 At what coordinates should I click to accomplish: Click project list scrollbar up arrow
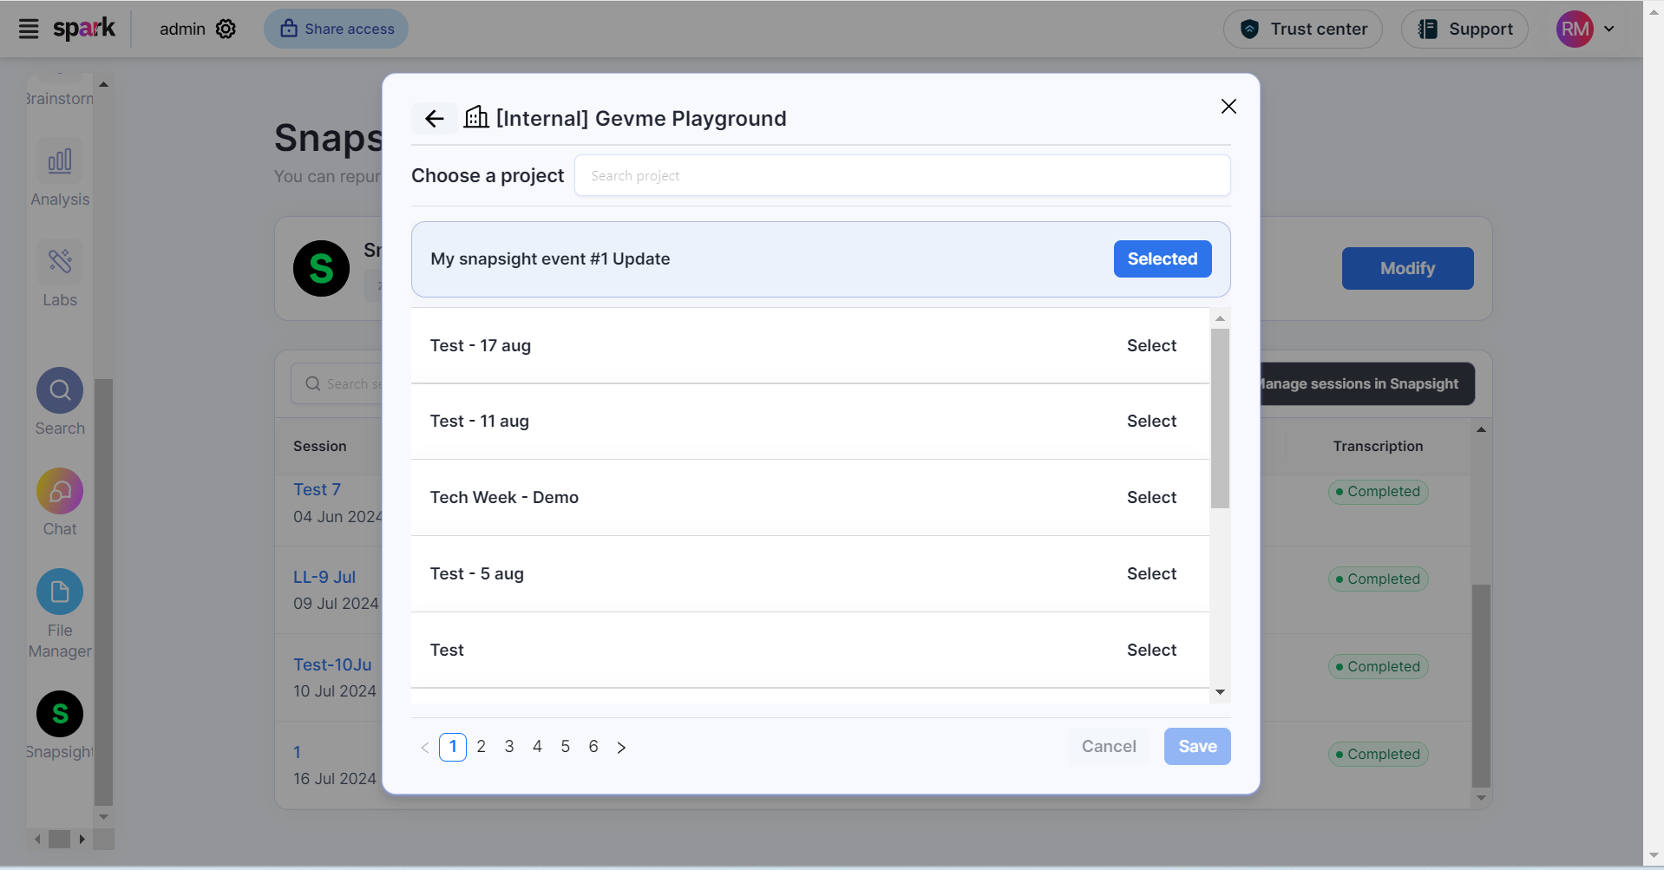pyautogui.click(x=1220, y=318)
